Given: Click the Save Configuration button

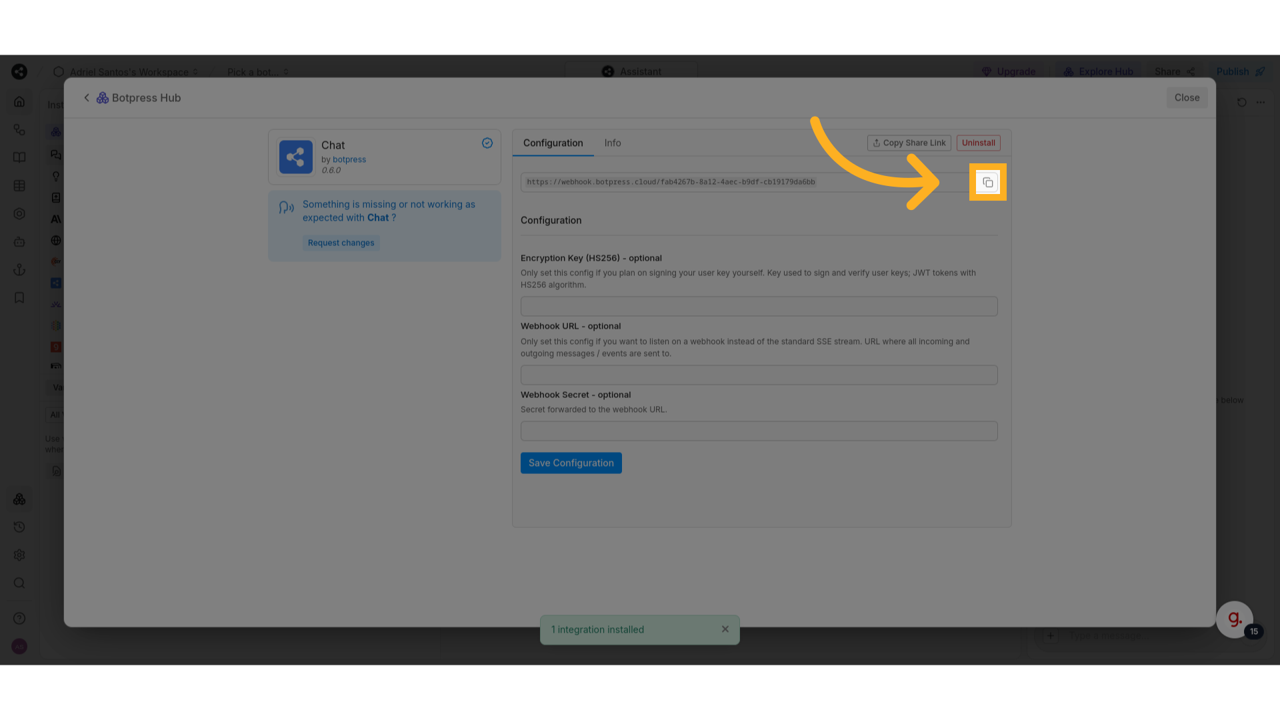Looking at the screenshot, I should [x=571, y=463].
